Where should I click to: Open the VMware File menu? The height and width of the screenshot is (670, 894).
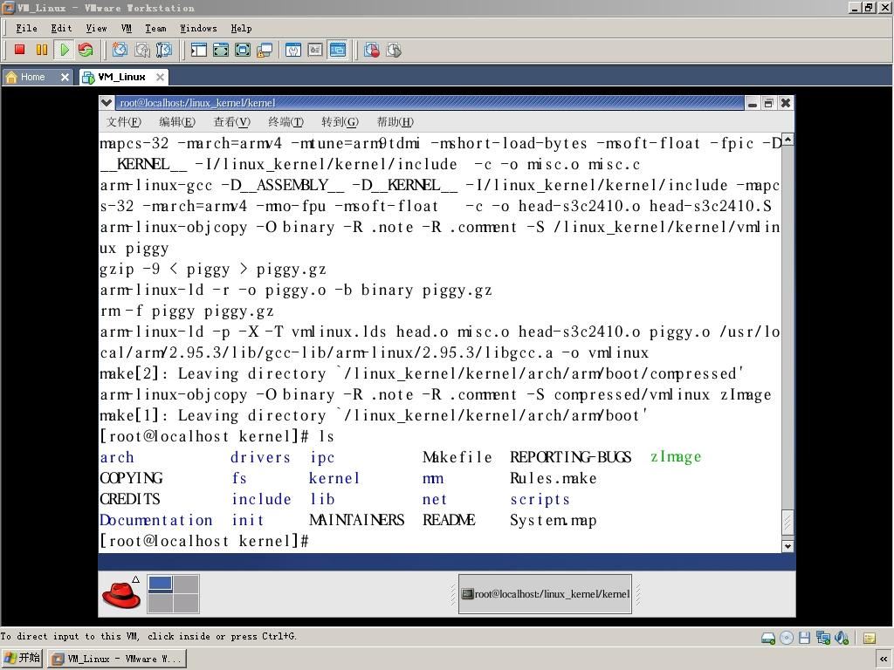[x=26, y=28]
